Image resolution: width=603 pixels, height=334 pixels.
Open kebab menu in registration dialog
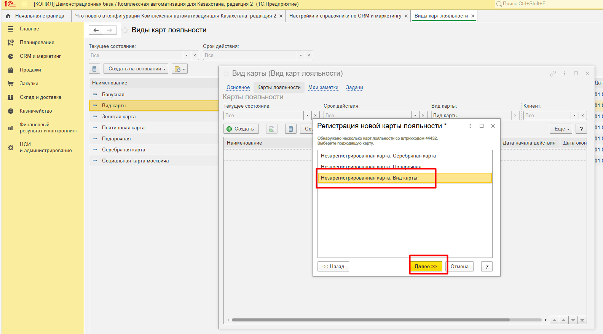(x=470, y=126)
